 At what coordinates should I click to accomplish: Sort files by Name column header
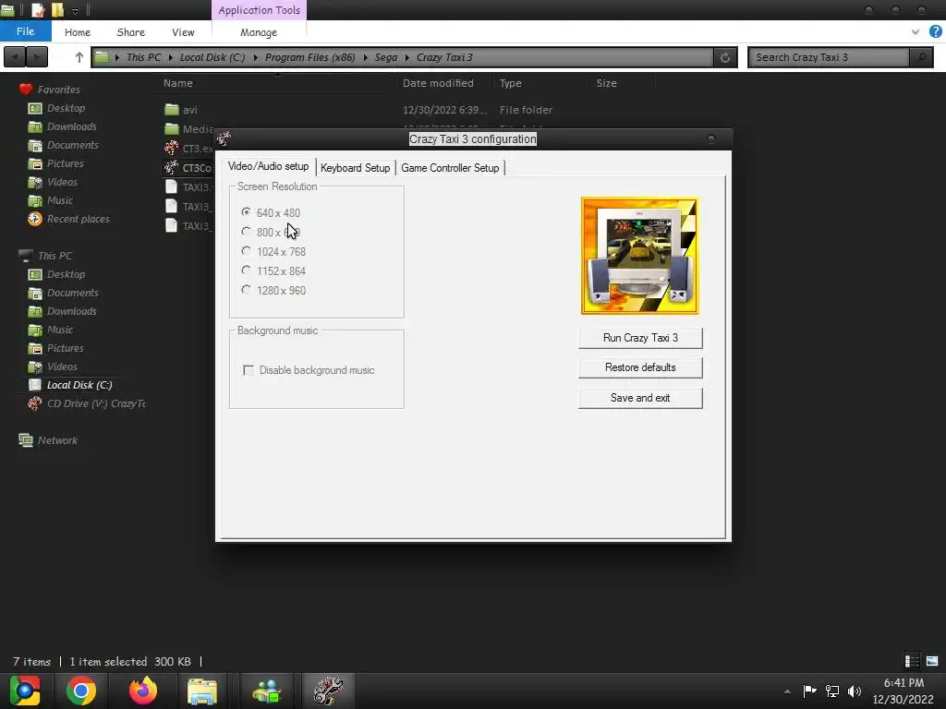(x=178, y=83)
